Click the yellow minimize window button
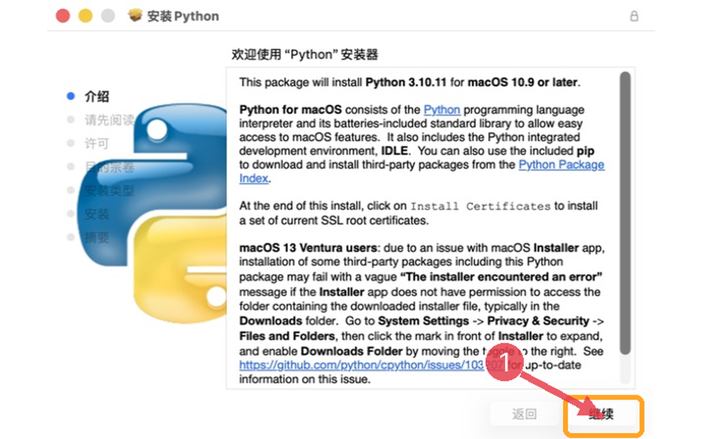The width and height of the screenshot is (703, 439). click(86, 16)
